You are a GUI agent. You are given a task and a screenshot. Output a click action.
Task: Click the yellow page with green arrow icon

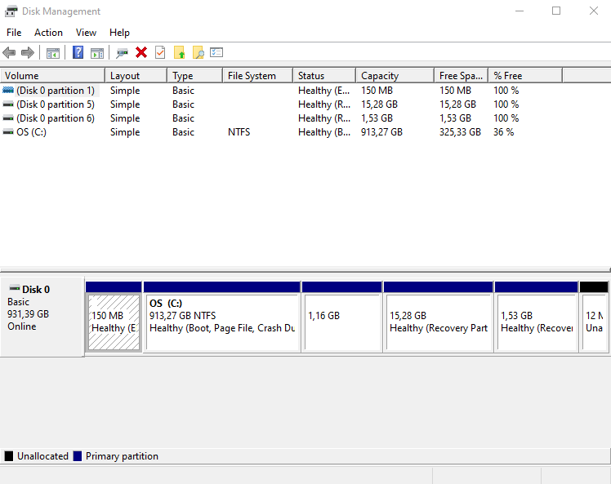click(x=180, y=53)
